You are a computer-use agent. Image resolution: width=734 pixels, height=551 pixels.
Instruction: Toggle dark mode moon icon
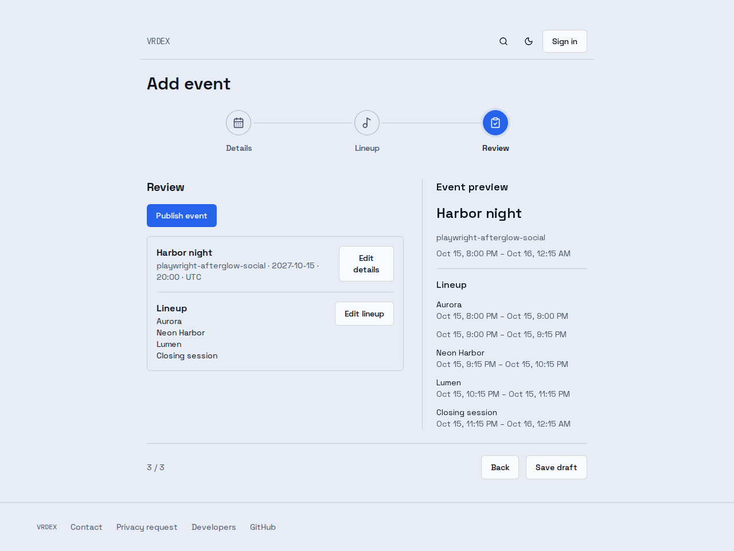click(529, 41)
